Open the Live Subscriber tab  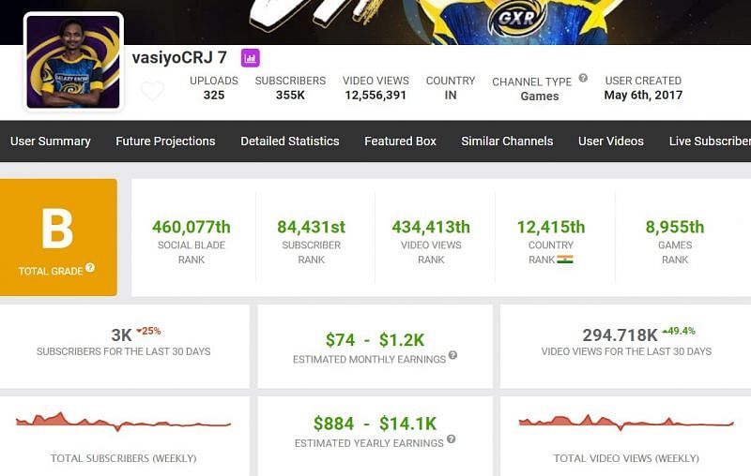click(x=709, y=141)
